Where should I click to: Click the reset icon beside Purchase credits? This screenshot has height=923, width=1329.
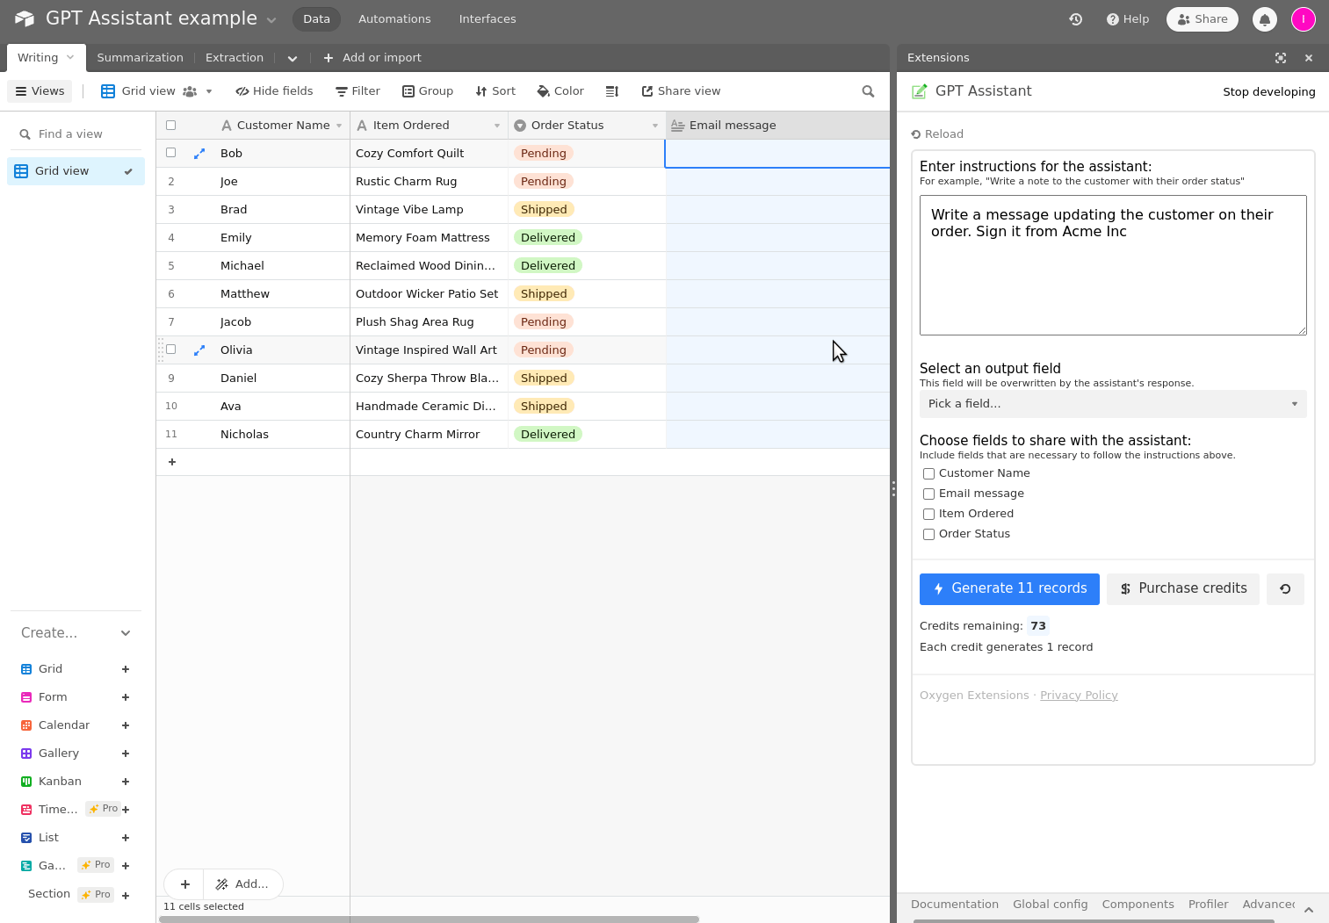pos(1284,589)
